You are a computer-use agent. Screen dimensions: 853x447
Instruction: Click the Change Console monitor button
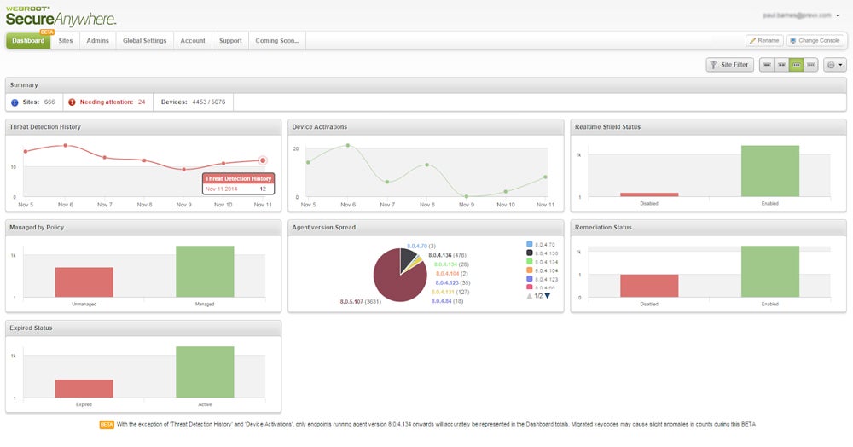(815, 40)
